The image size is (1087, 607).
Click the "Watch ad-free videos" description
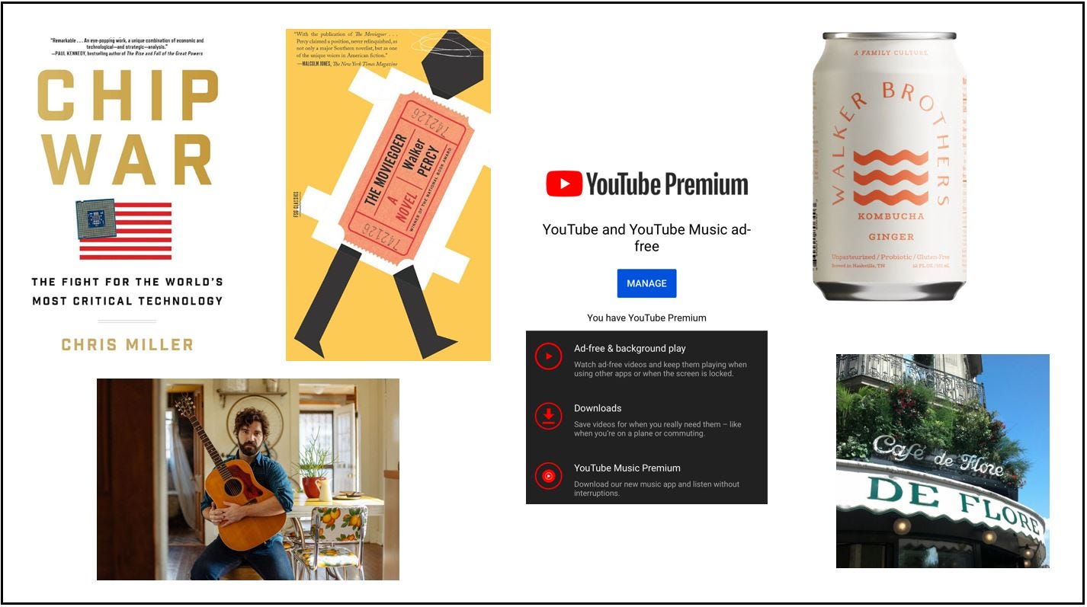660,369
